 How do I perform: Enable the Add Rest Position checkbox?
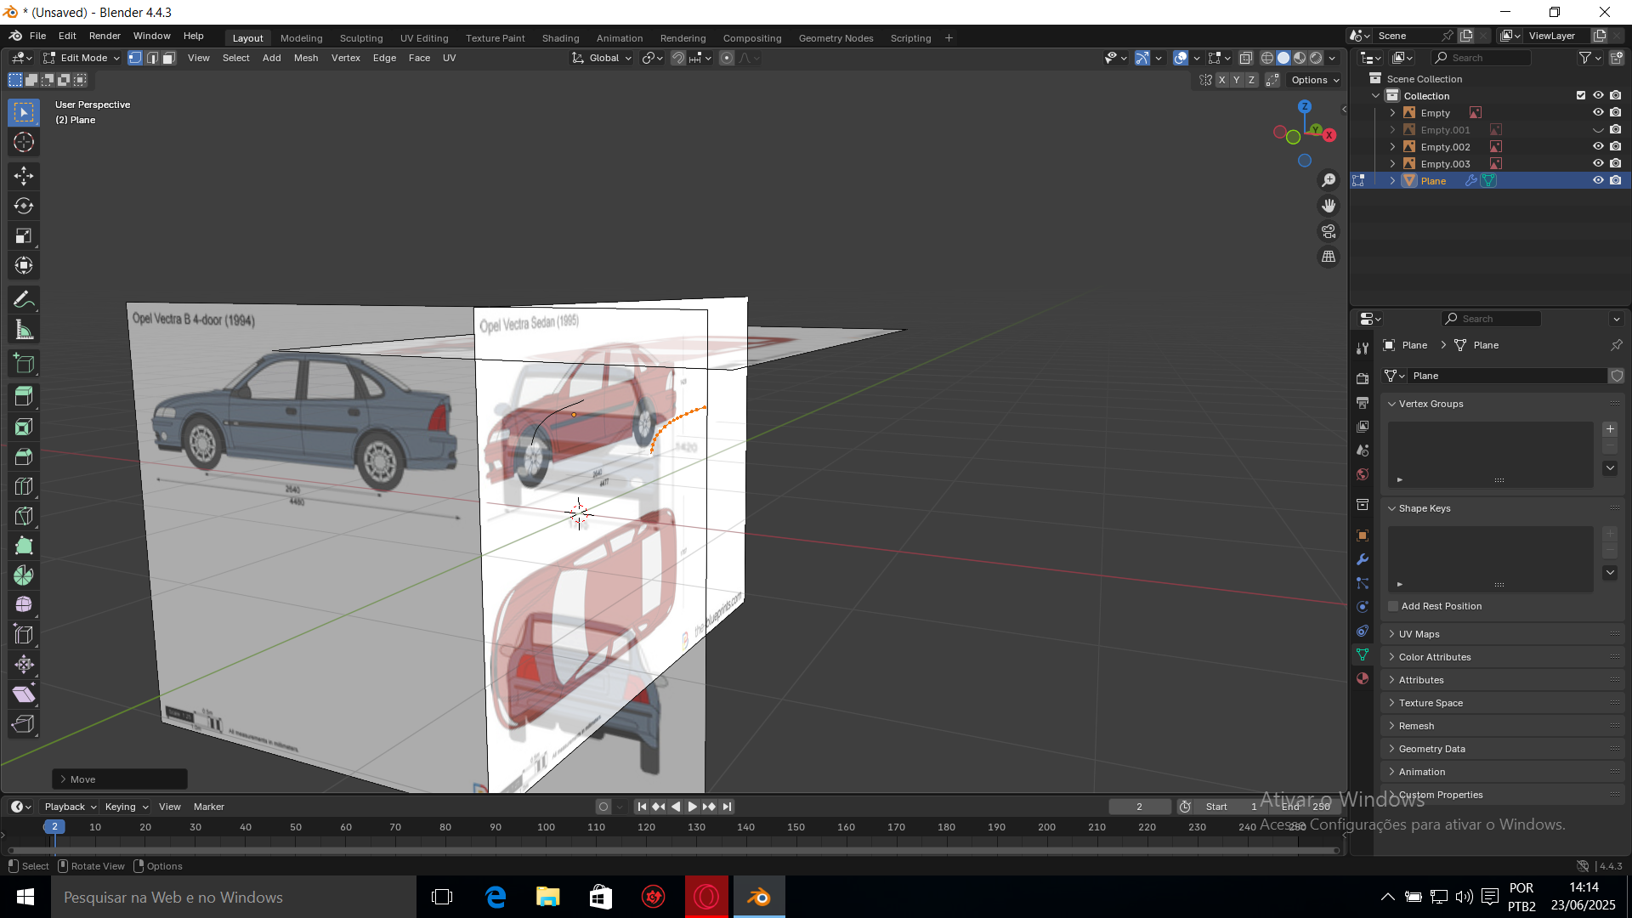click(1393, 606)
